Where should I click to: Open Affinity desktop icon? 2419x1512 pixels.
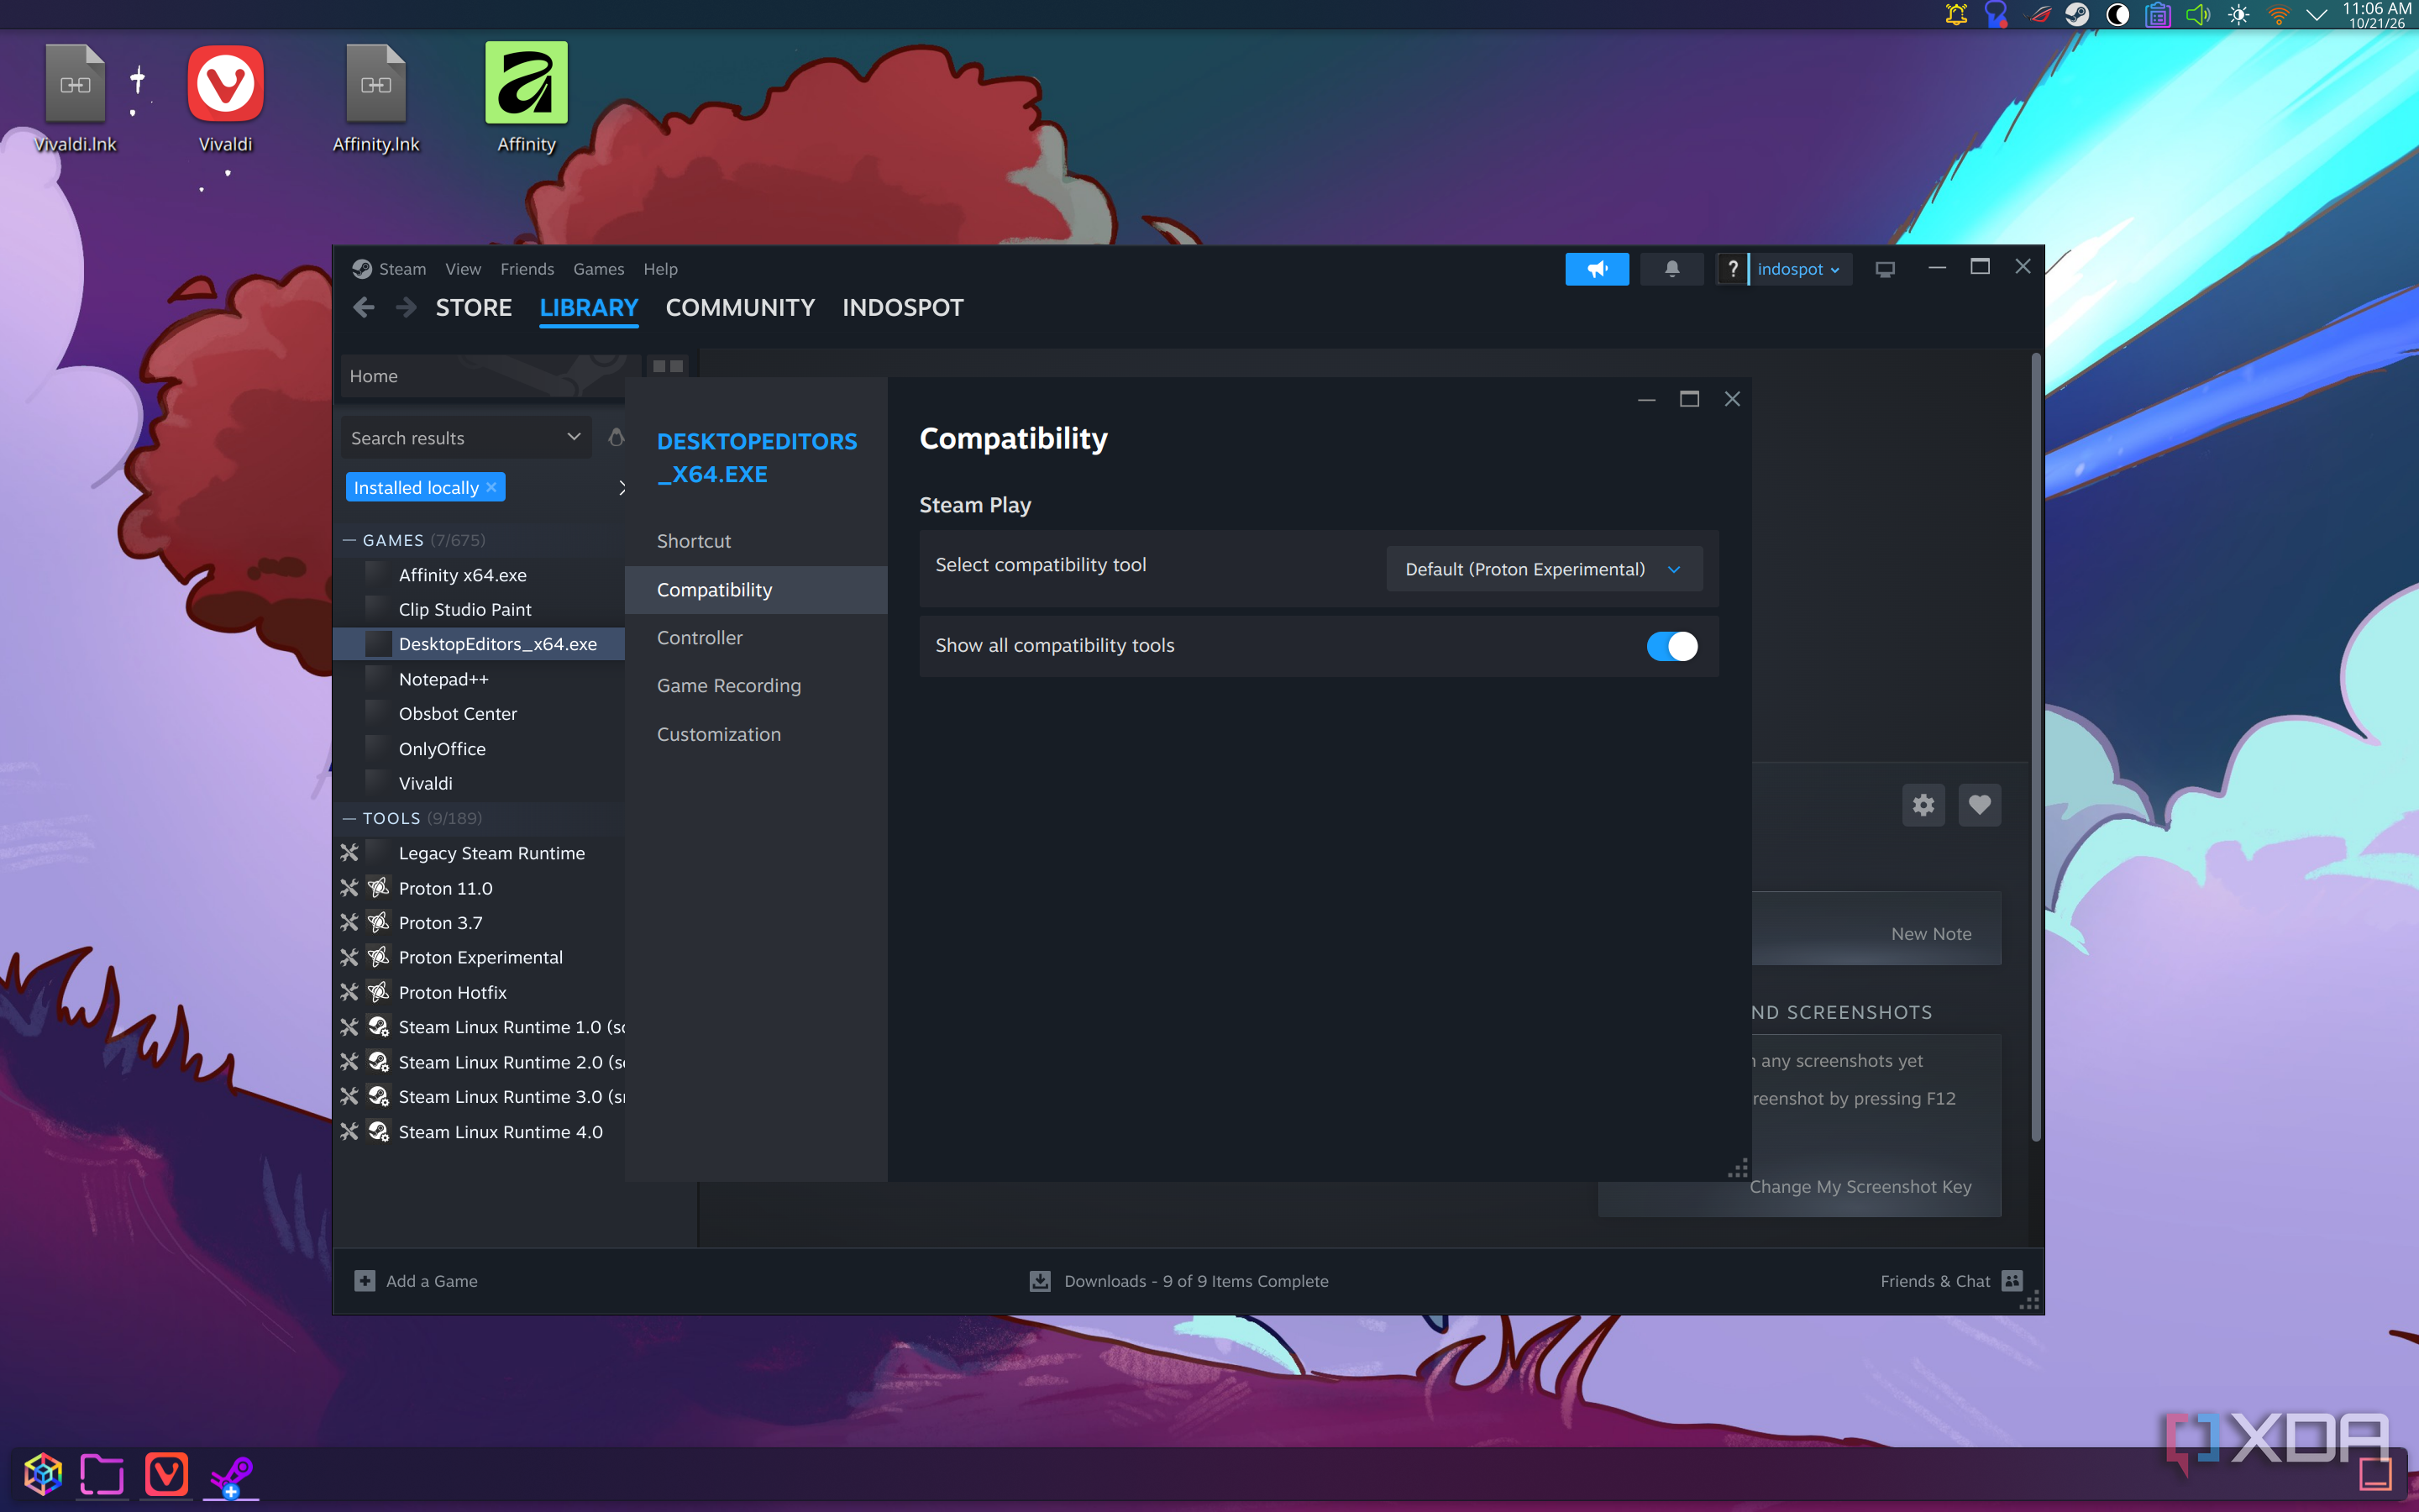(526, 98)
